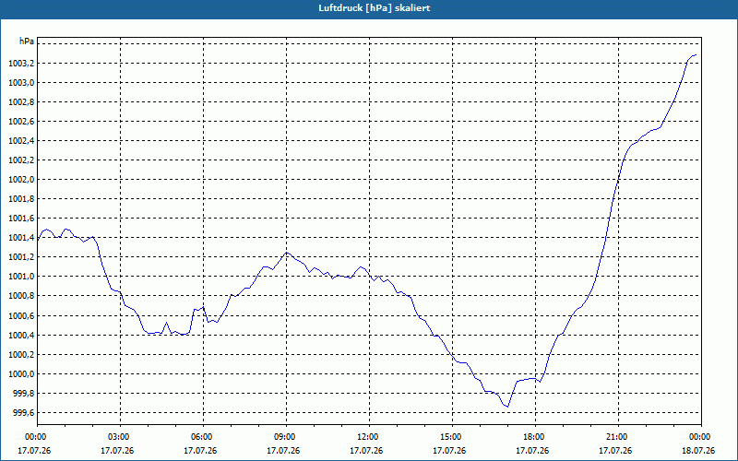738x461 pixels.
Task: Click the "17.07.26" date under 03:00
Action: (118, 451)
